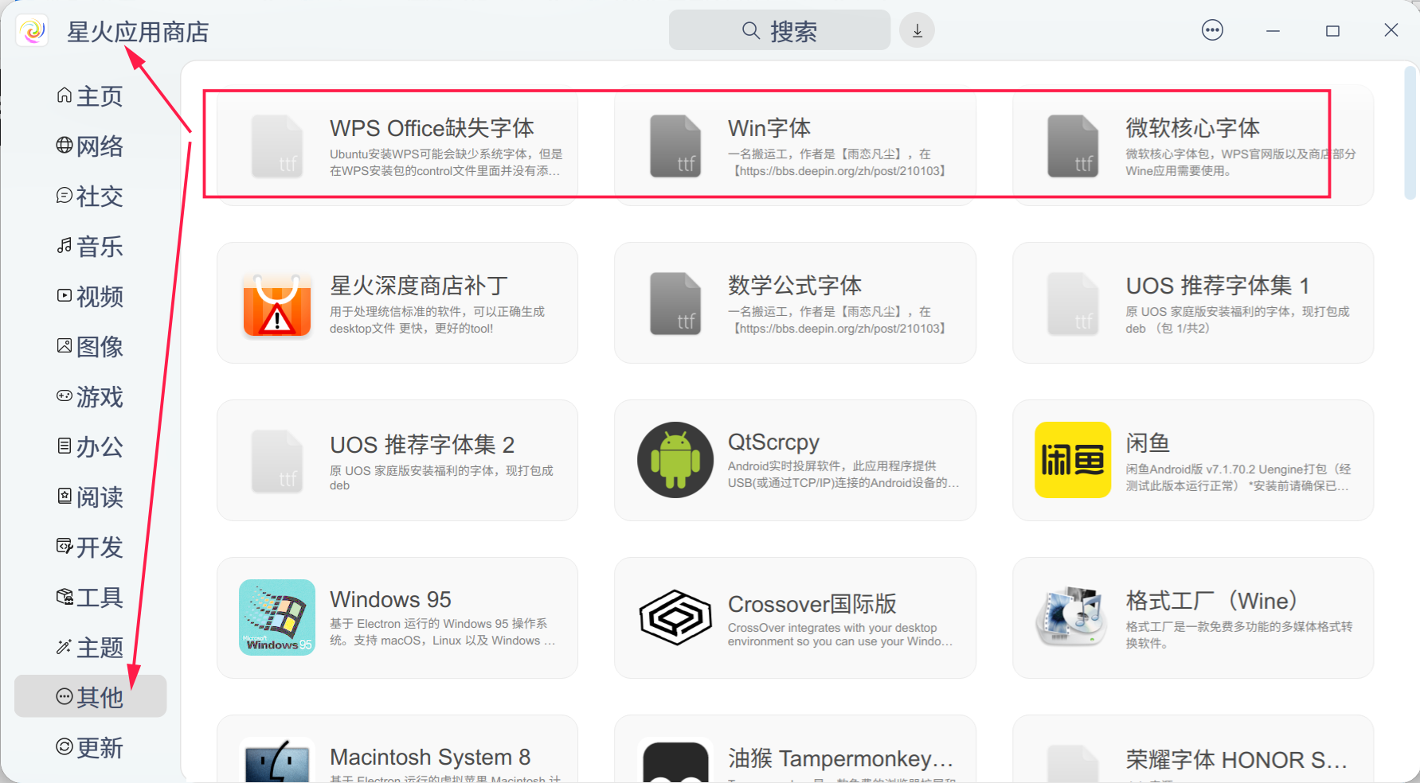This screenshot has width=1420, height=783.
Task: Open the 格式工厂 (Wine) title
Action: point(1211,601)
